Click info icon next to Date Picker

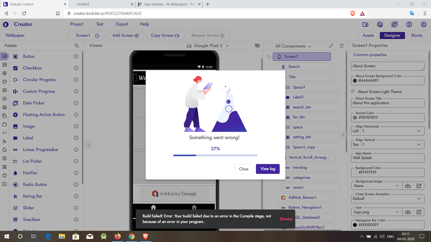pos(76,103)
